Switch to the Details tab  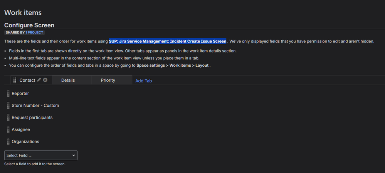coord(72,80)
